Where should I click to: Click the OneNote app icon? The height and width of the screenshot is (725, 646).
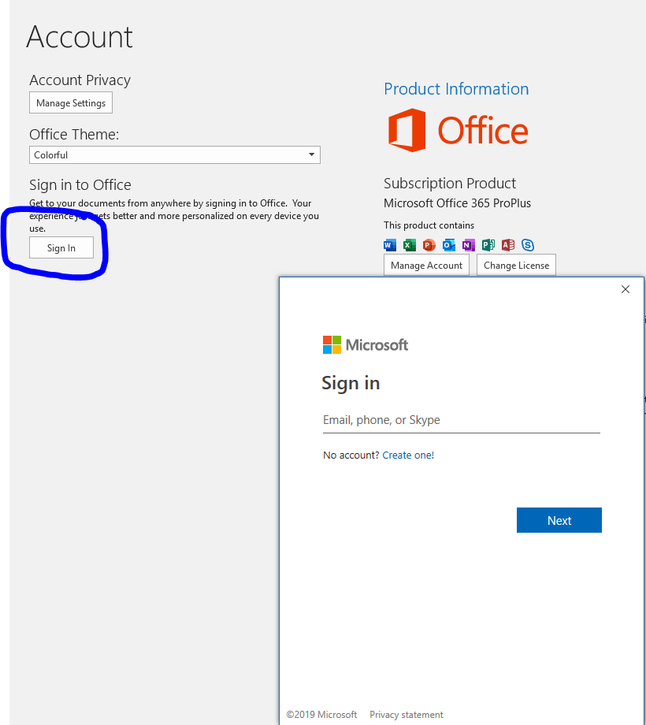[x=469, y=245]
